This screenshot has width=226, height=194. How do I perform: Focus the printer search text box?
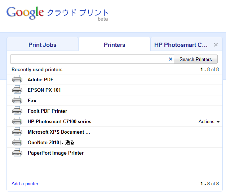point(89,59)
